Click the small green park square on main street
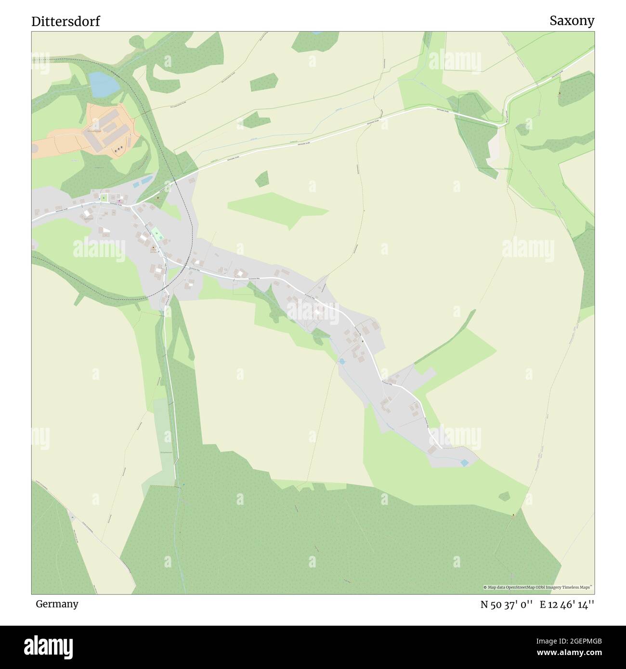This screenshot has height=669, width=626. (x=104, y=197)
